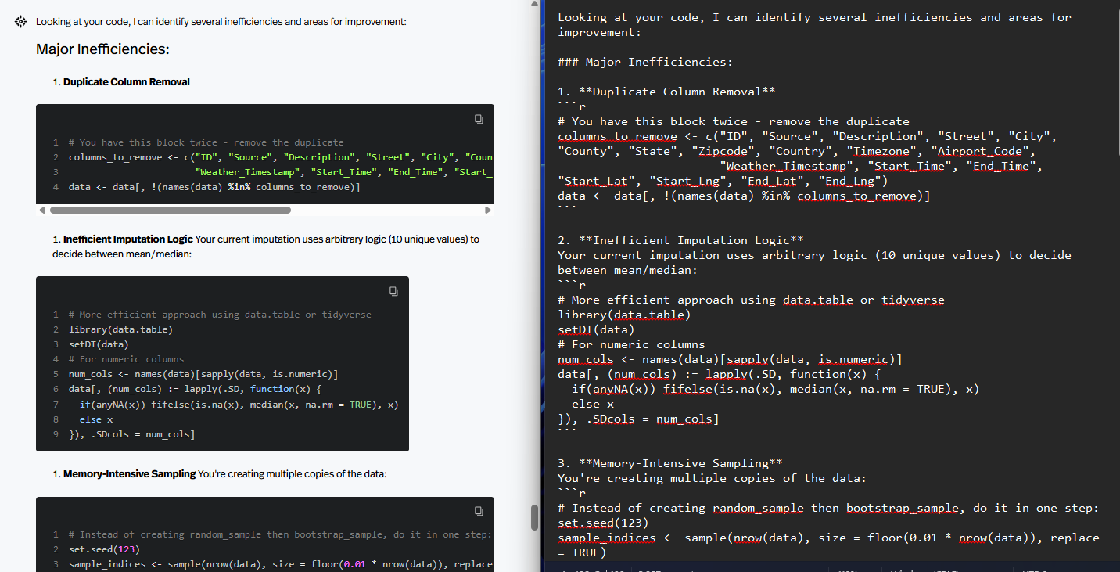Copy the columns_to_remove code block

click(x=479, y=119)
